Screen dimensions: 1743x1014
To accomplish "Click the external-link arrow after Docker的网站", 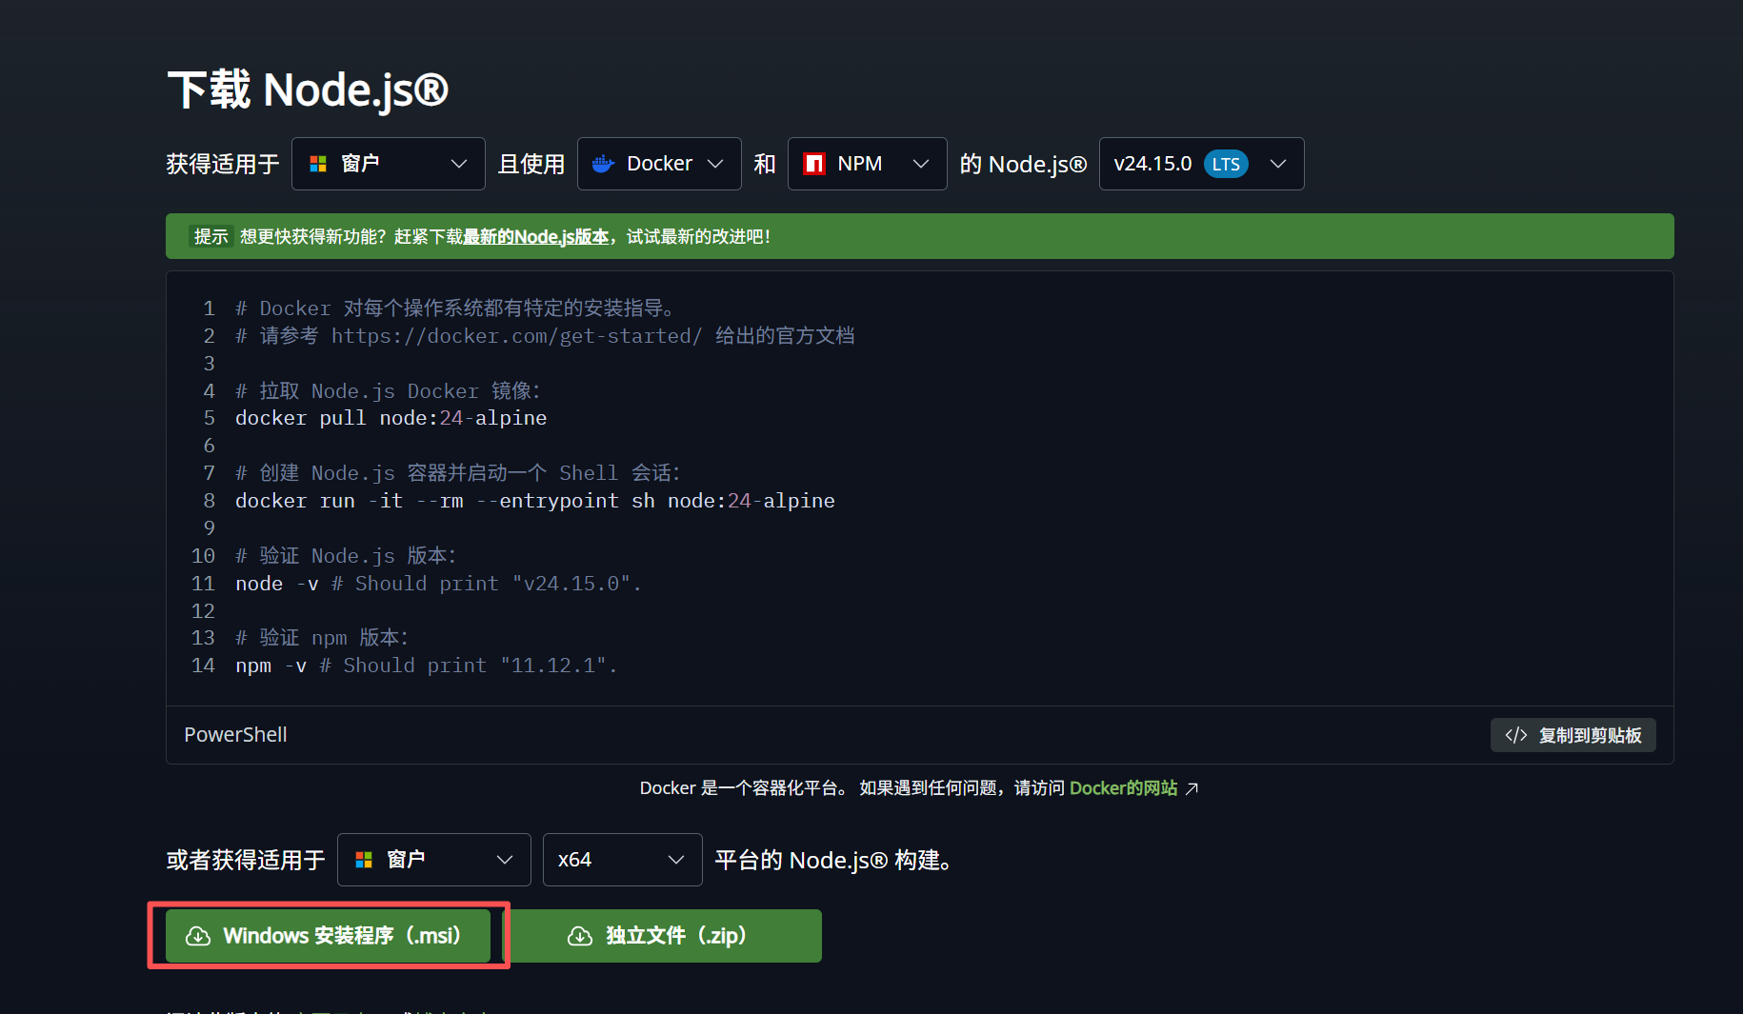I will click(x=1192, y=788).
